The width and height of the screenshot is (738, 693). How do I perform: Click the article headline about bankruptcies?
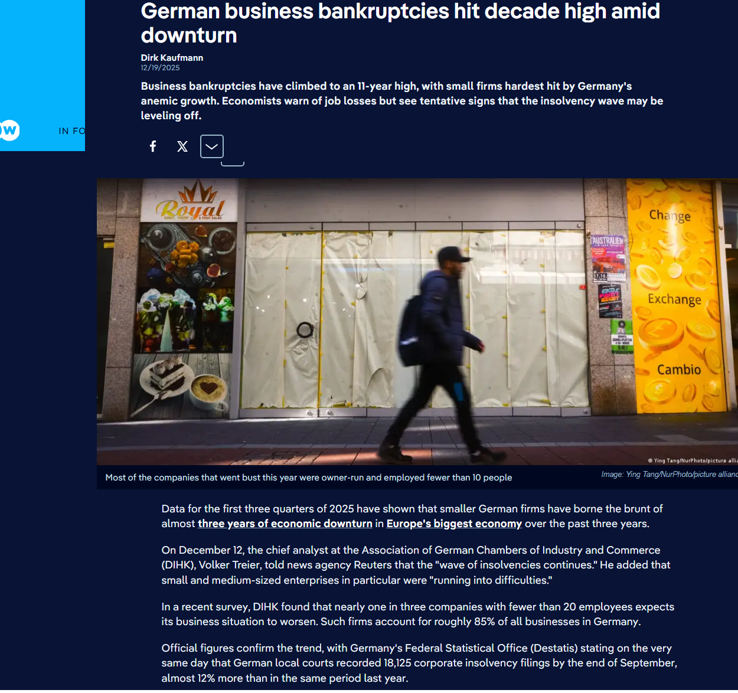tap(400, 23)
